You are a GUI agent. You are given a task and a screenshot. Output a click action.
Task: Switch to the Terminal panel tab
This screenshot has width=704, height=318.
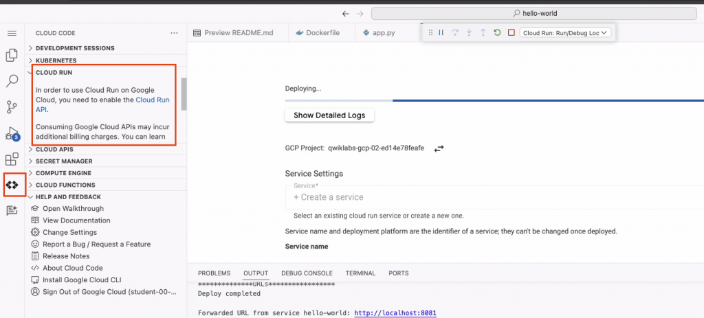point(360,273)
